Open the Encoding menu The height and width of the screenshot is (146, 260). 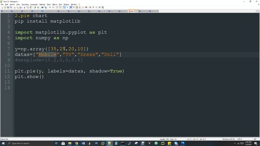coord(25,4)
